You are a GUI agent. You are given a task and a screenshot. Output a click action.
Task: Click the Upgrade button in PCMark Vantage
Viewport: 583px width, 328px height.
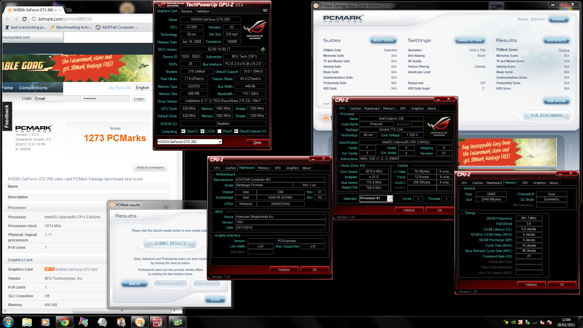tap(558, 19)
